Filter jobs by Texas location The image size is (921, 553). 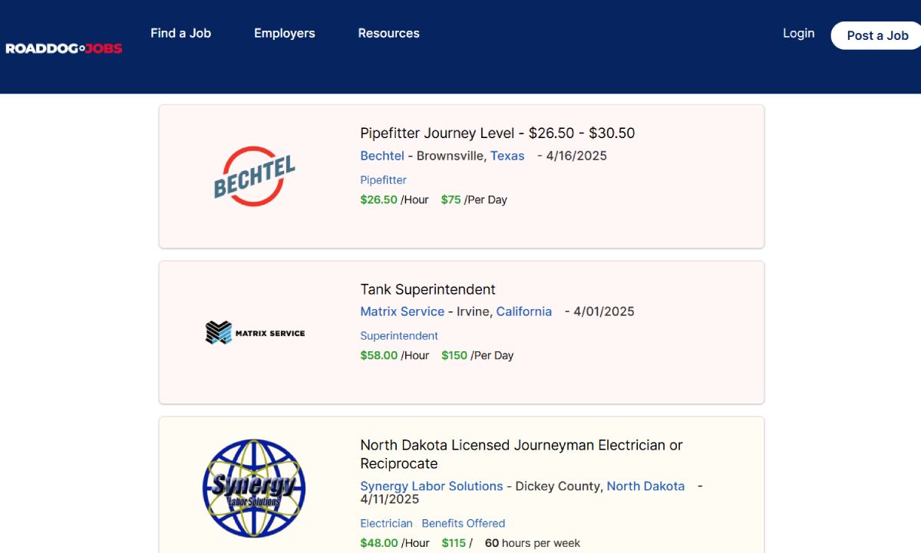[507, 156]
